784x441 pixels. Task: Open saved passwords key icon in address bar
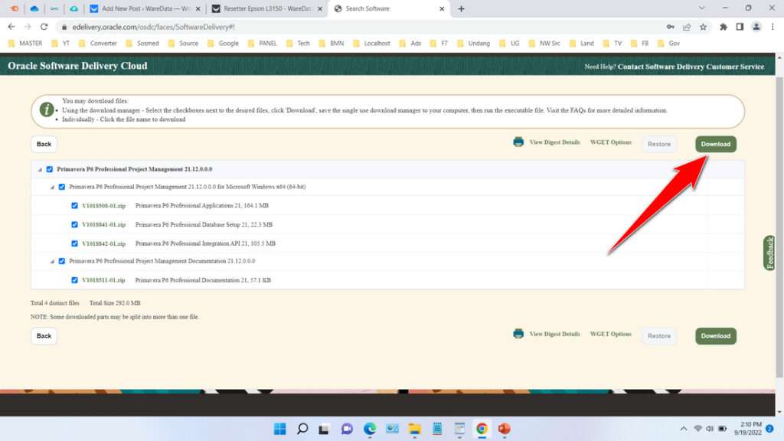click(x=671, y=27)
